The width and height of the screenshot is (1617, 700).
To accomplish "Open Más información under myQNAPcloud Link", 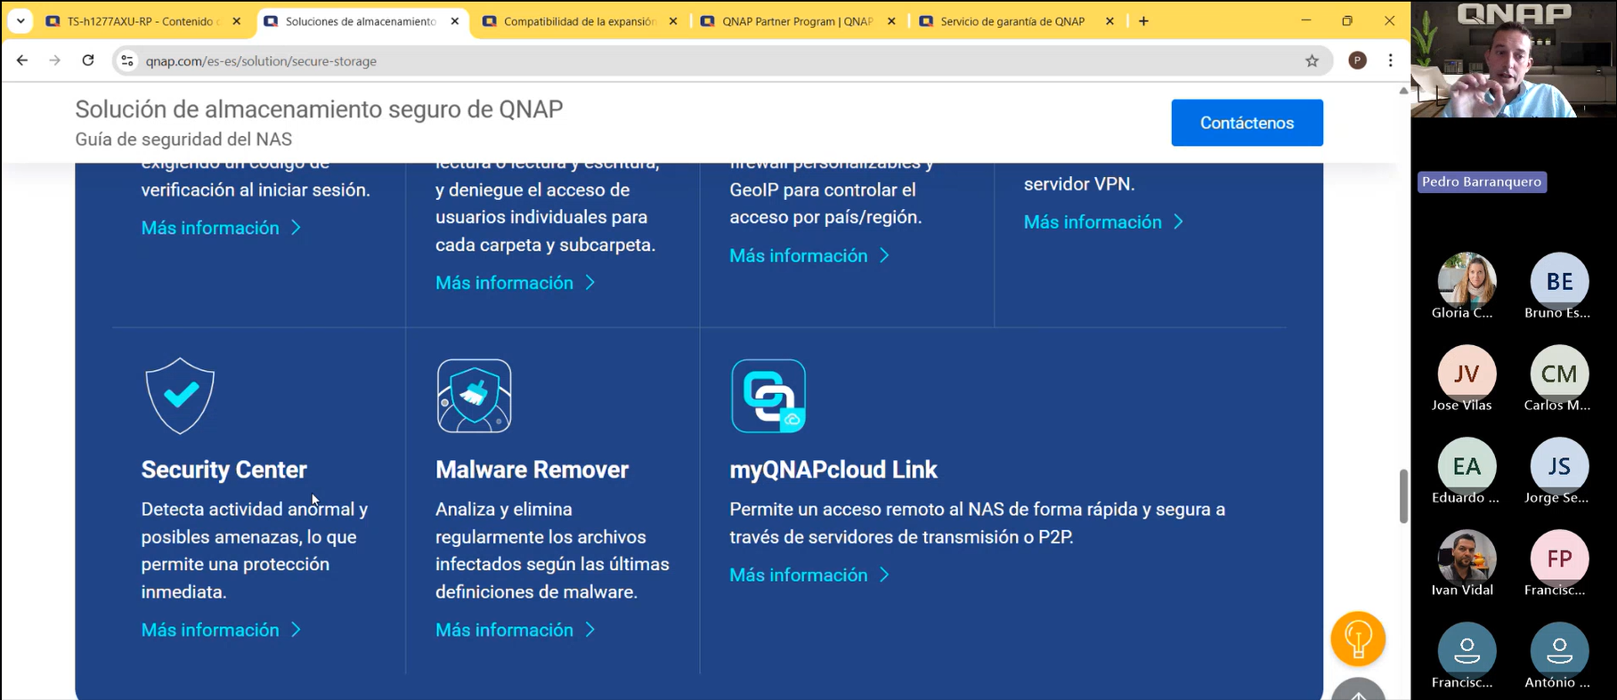I will click(809, 575).
